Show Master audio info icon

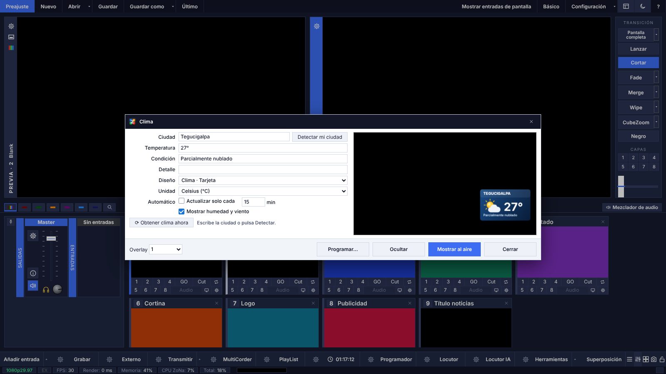pos(33,273)
